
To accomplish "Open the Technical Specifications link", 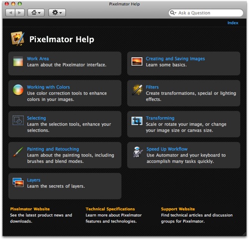I will 110,209.
